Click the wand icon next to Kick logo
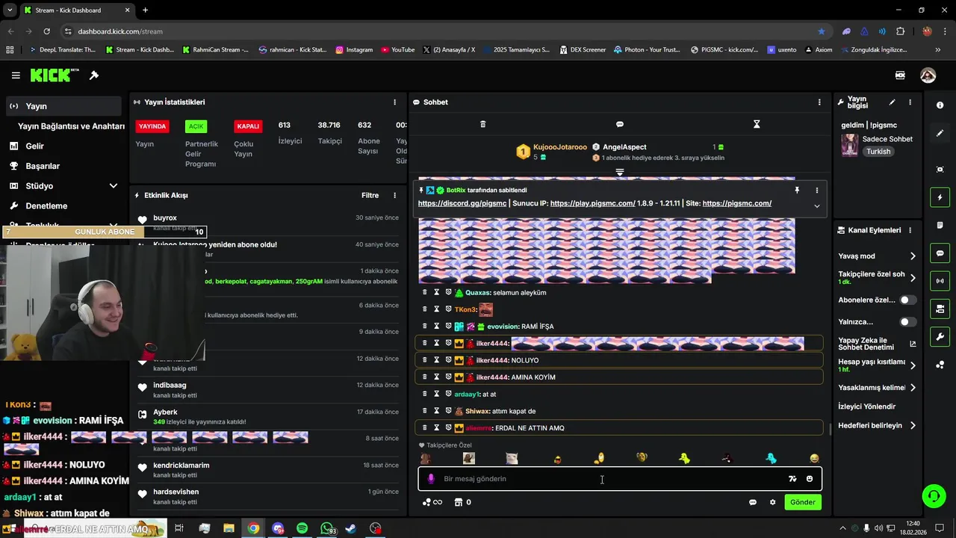Screen dimensions: 956x538 click(x=94, y=75)
